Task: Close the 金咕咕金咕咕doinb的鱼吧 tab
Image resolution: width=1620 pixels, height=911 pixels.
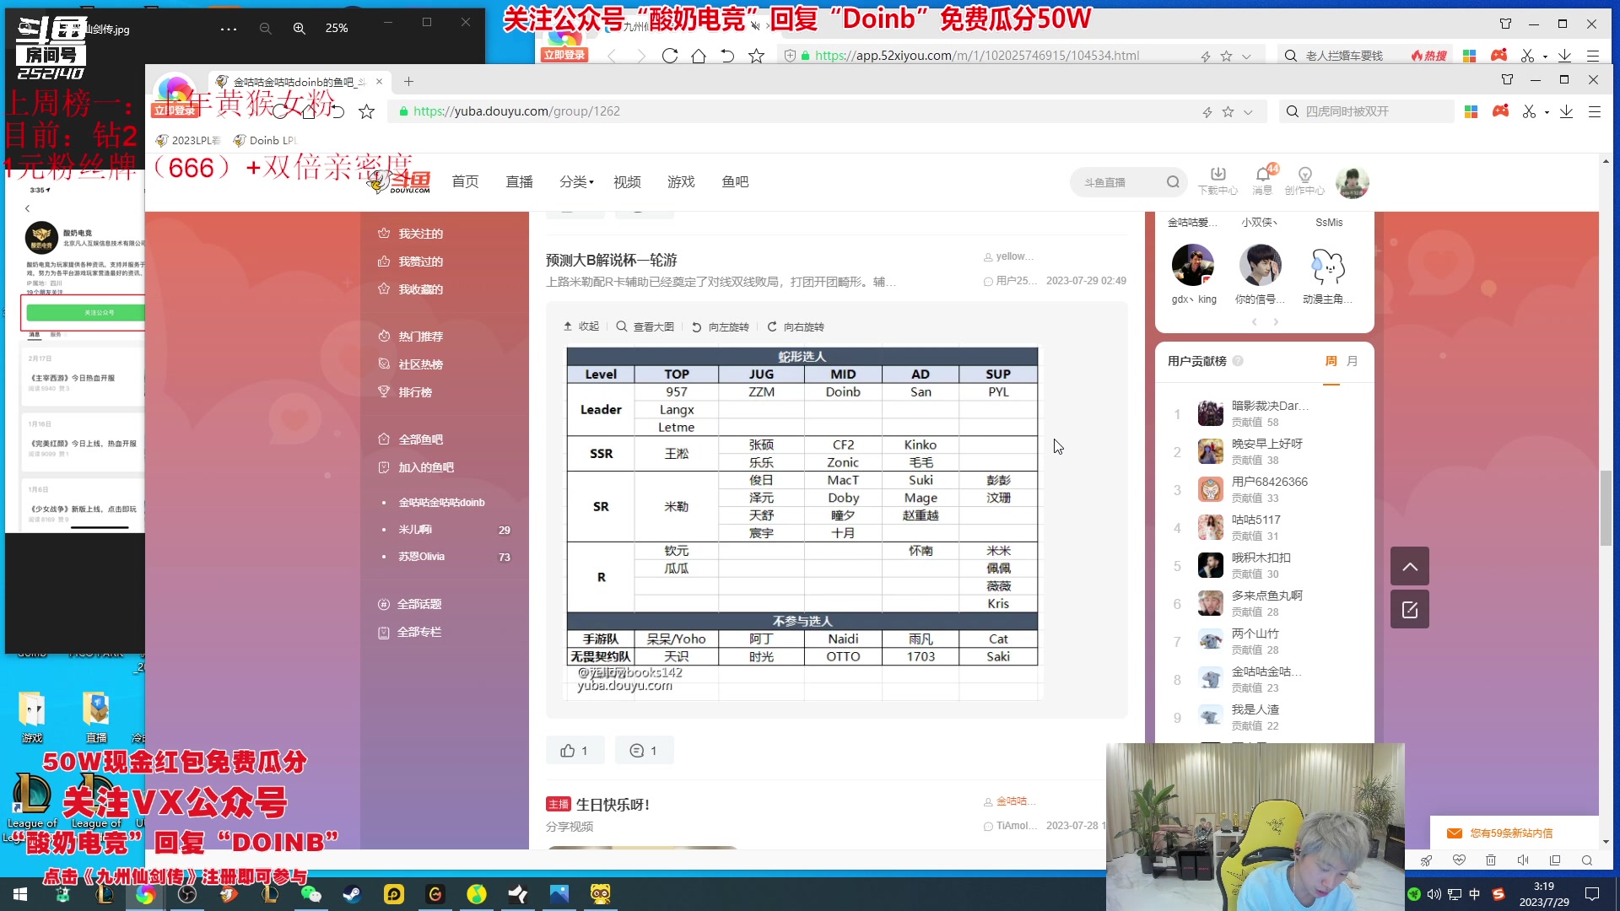Action: coord(379,82)
